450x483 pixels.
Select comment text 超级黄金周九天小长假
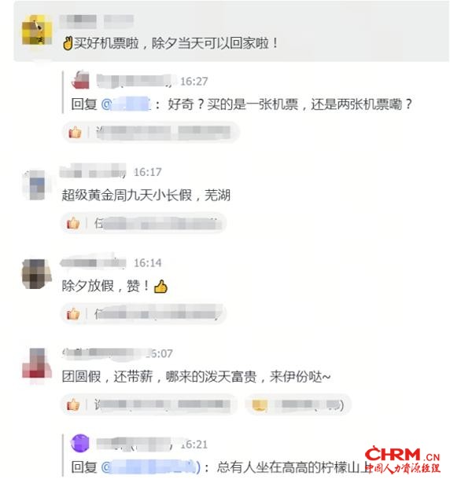click(x=127, y=195)
